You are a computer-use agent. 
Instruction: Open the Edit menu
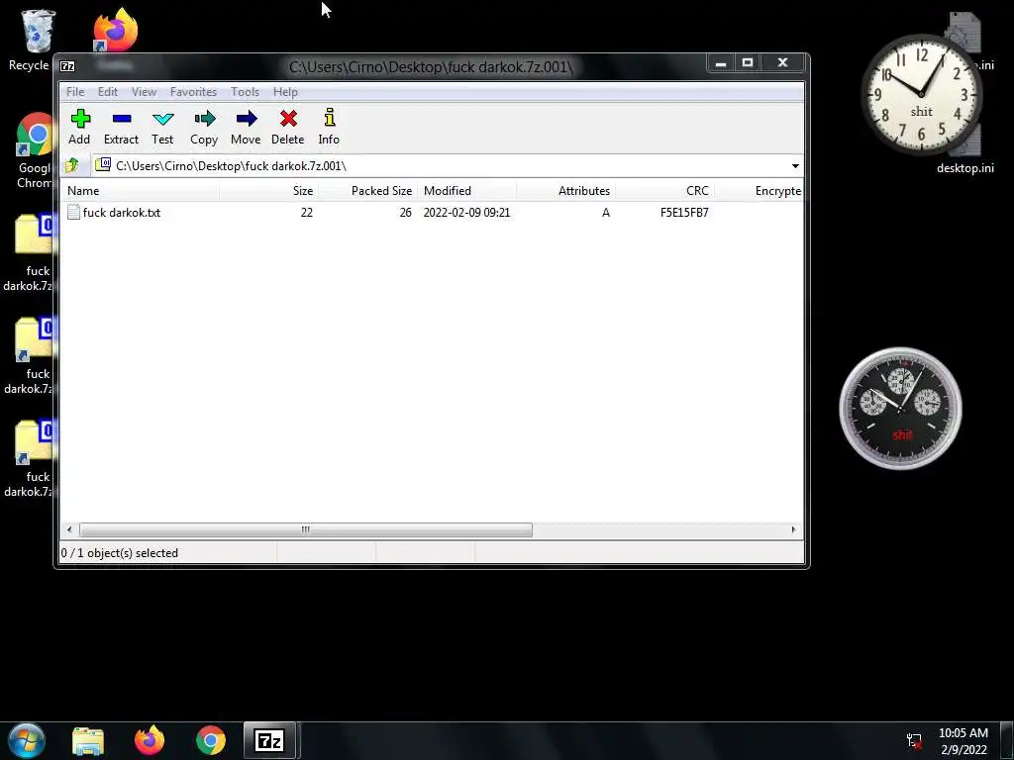tap(107, 92)
